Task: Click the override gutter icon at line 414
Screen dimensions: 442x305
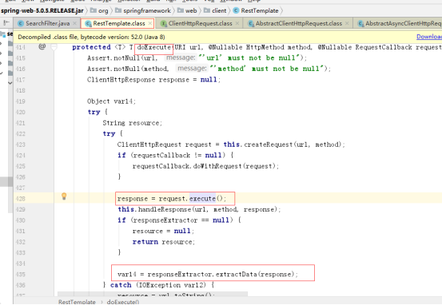Action: [42, 46]
